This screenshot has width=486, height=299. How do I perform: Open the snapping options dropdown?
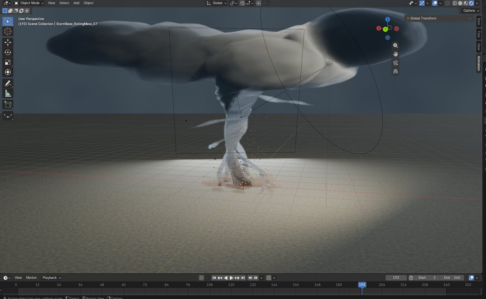click(249, 3)
